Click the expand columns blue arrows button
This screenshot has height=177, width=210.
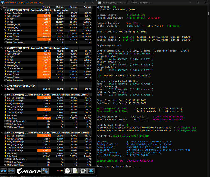(x=4, y=171)
